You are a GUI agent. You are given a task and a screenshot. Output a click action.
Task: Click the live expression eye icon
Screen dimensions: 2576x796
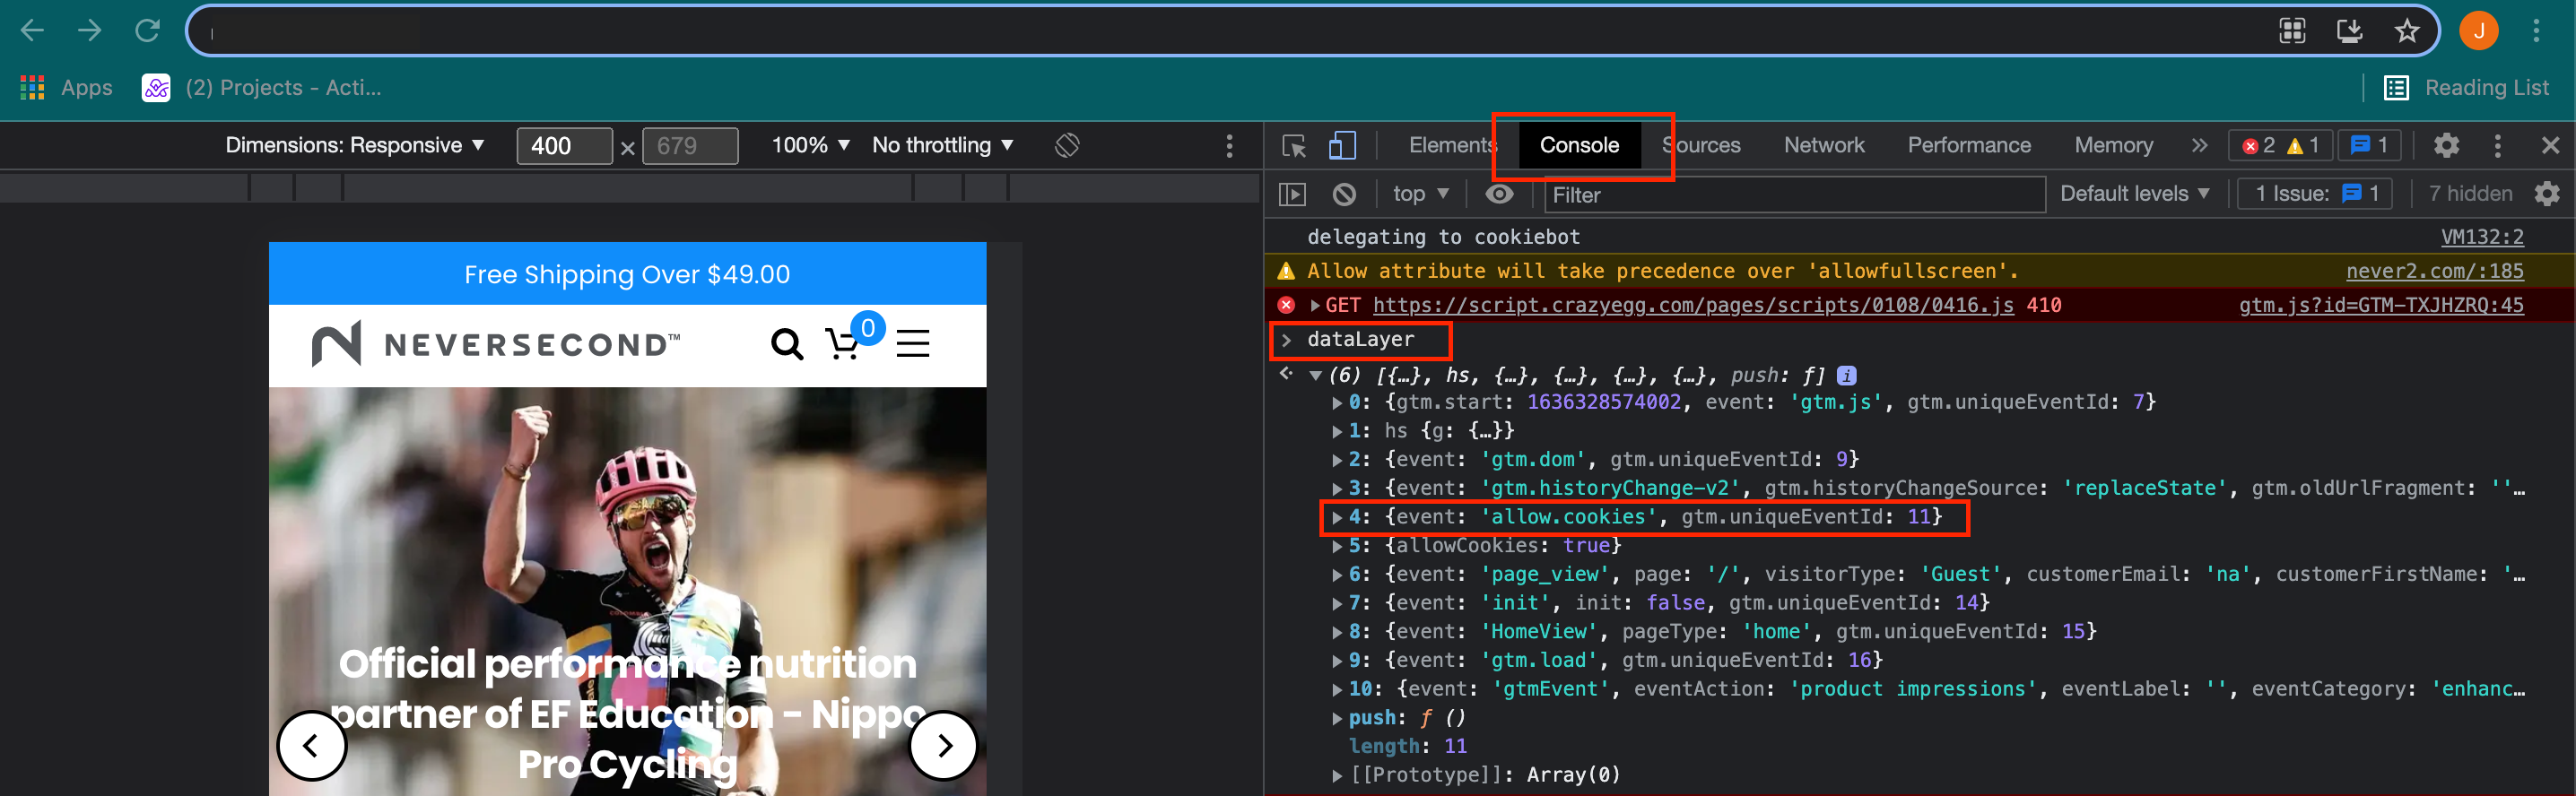1499,194
